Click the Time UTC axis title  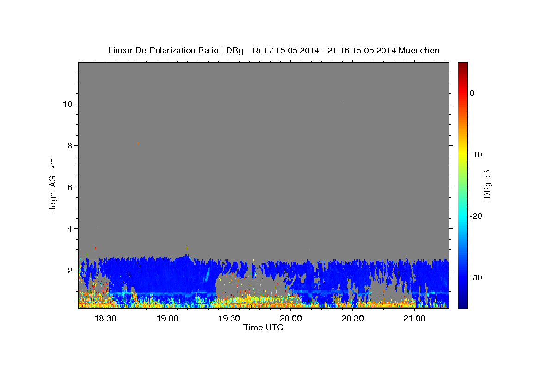pyautogui.click(x=263, y=327)
